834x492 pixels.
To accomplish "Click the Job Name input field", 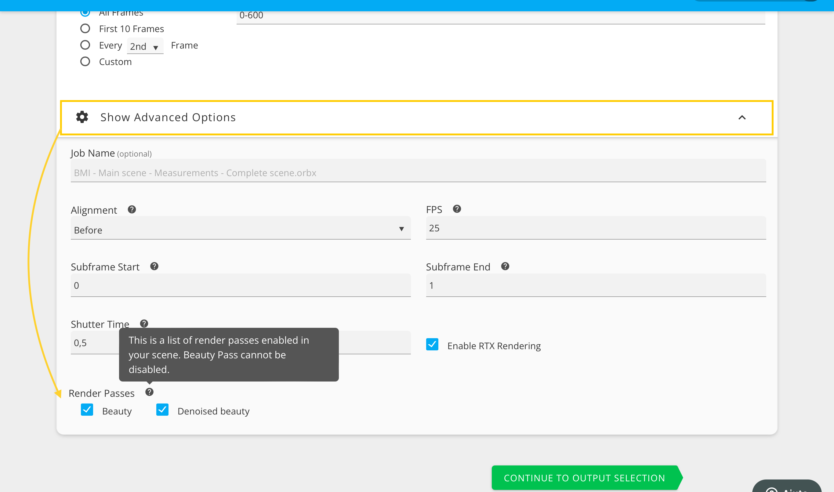I will click(x=418, y=172).
